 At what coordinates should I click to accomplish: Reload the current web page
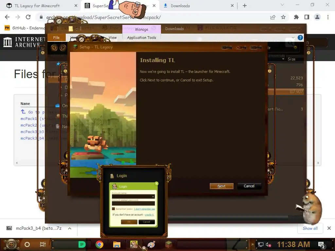[28, 17]
